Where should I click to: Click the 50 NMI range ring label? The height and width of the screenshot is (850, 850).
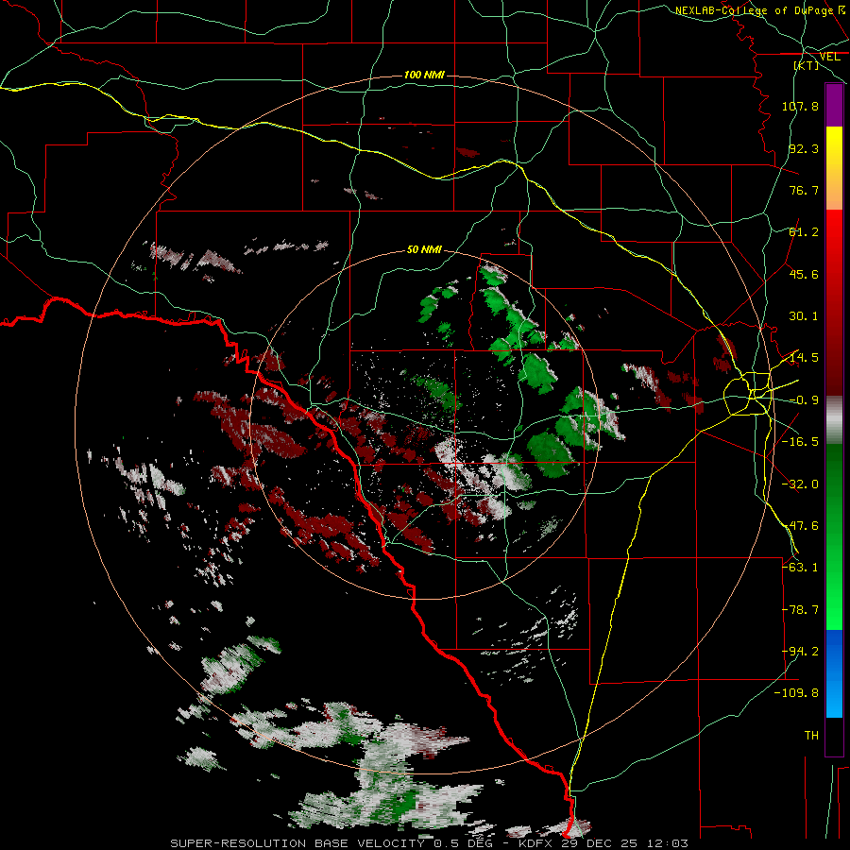click(424, 250)
